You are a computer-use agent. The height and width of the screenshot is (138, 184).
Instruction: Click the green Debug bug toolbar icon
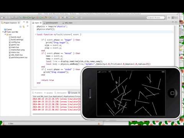pos(24,18)
